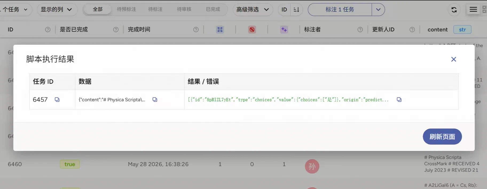Select the 全部 tab
The height and width of the screenshot is (189, 487).
[x=98, y=9]
